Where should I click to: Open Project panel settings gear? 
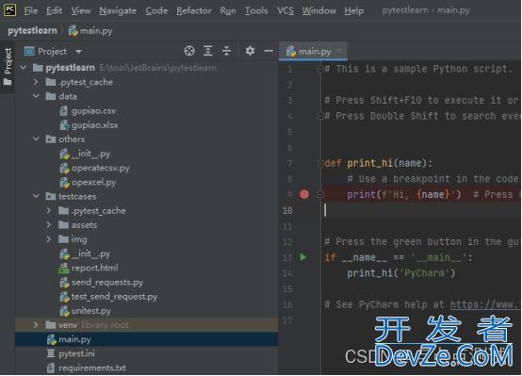250,51
